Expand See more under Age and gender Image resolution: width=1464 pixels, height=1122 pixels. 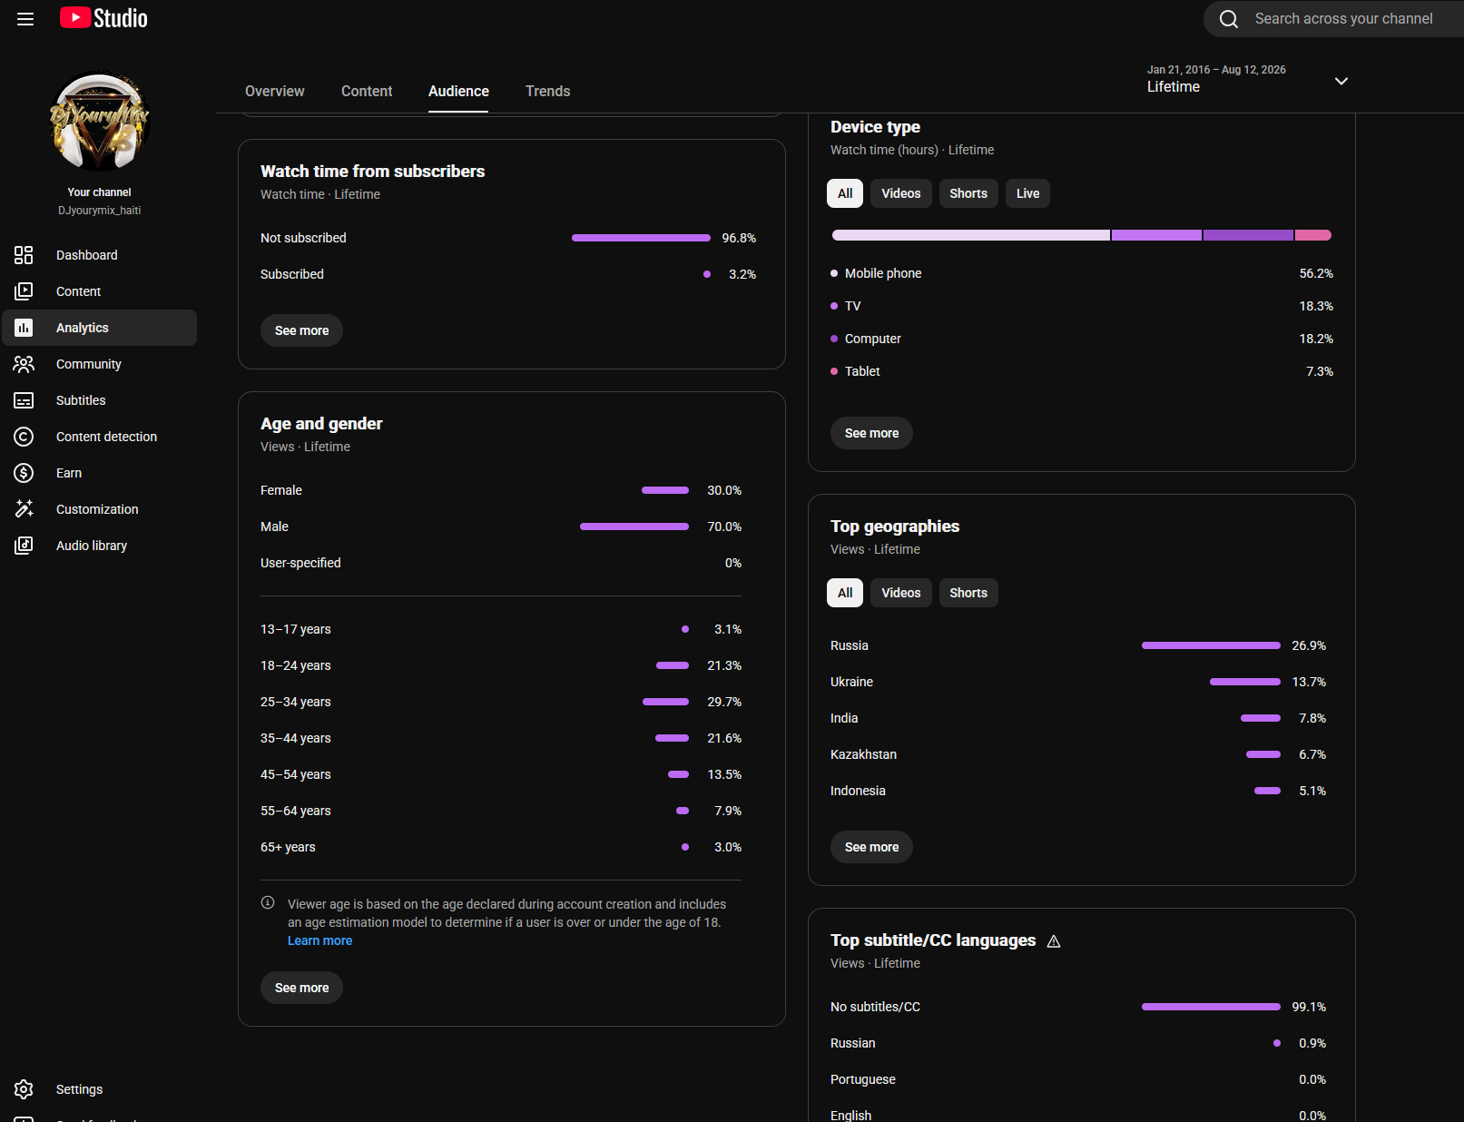pyautogui.click(x=301, y=988)
